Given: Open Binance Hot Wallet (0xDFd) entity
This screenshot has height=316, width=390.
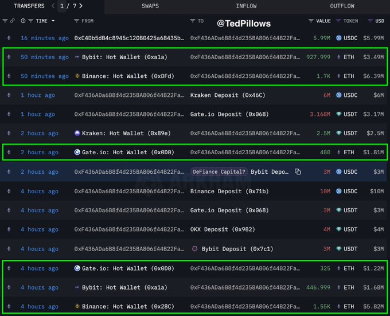Looking at the screenshot, I should tap(128, 76).
